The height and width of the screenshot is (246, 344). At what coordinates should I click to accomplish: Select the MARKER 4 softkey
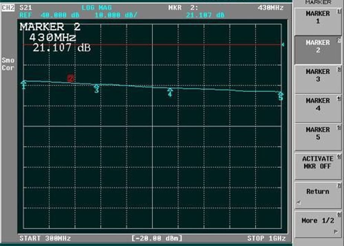coord(318,108)
